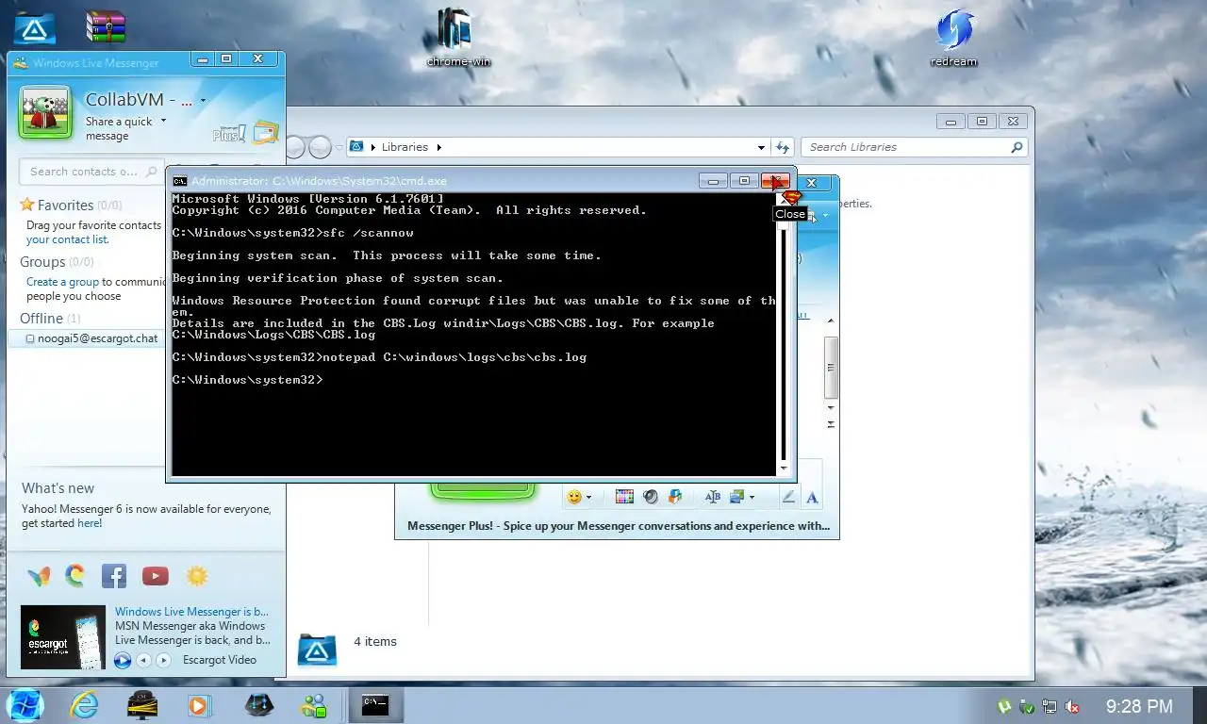Expand the Libraries breadcrumb arrow
The height and width of the screenshot is (724, 1207).
(x=438, y=147)
